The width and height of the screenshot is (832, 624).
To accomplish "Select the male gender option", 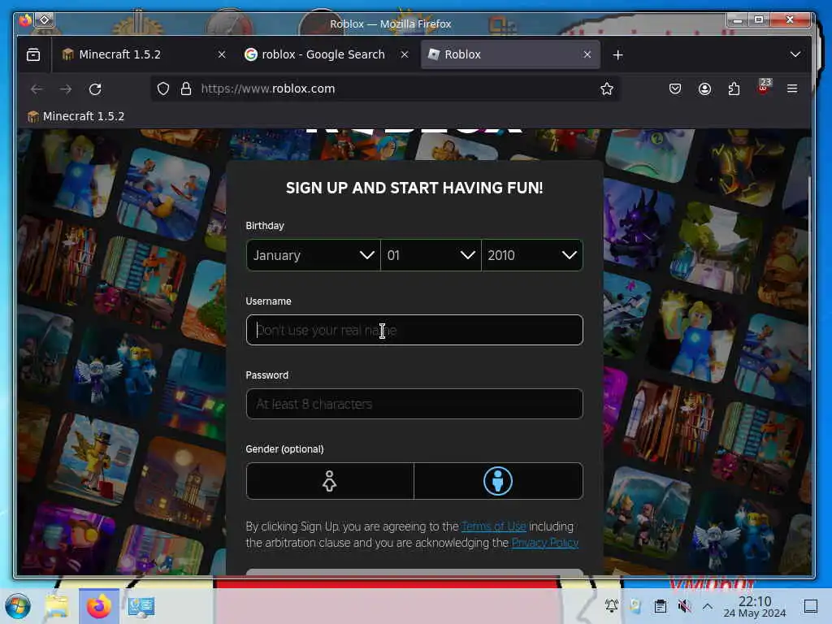I will tap(498, 481).
